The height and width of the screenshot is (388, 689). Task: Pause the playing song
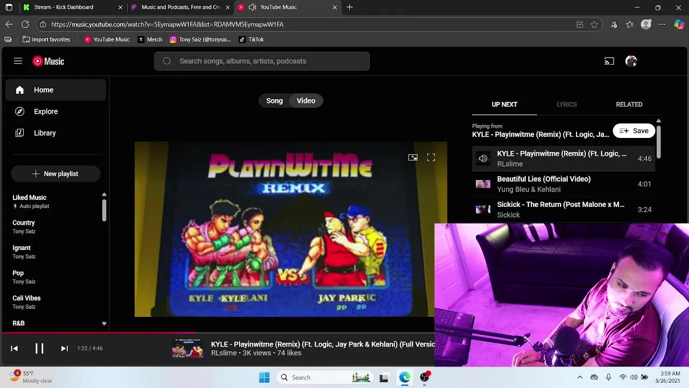coord(39,348)
